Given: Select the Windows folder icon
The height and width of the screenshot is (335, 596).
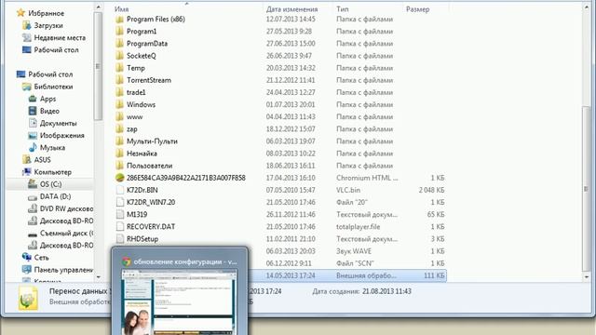Looking at the screenshot, I should point(120,104).
